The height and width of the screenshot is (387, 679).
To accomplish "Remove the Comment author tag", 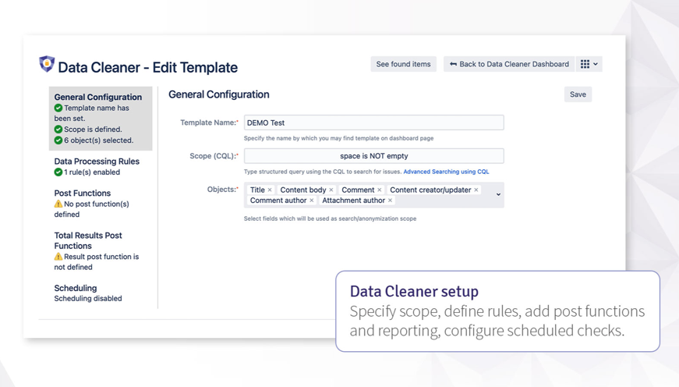I will (x=312, y=201).
